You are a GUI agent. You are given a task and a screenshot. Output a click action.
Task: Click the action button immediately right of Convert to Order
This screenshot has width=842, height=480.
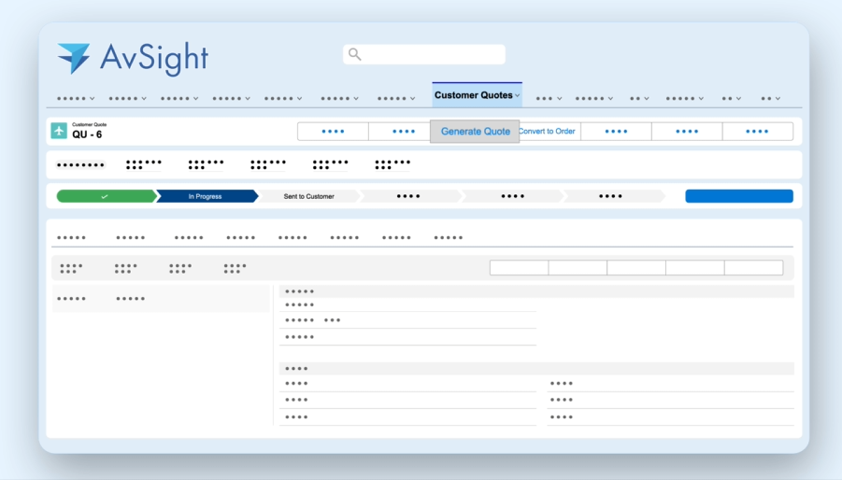[616, 132]
